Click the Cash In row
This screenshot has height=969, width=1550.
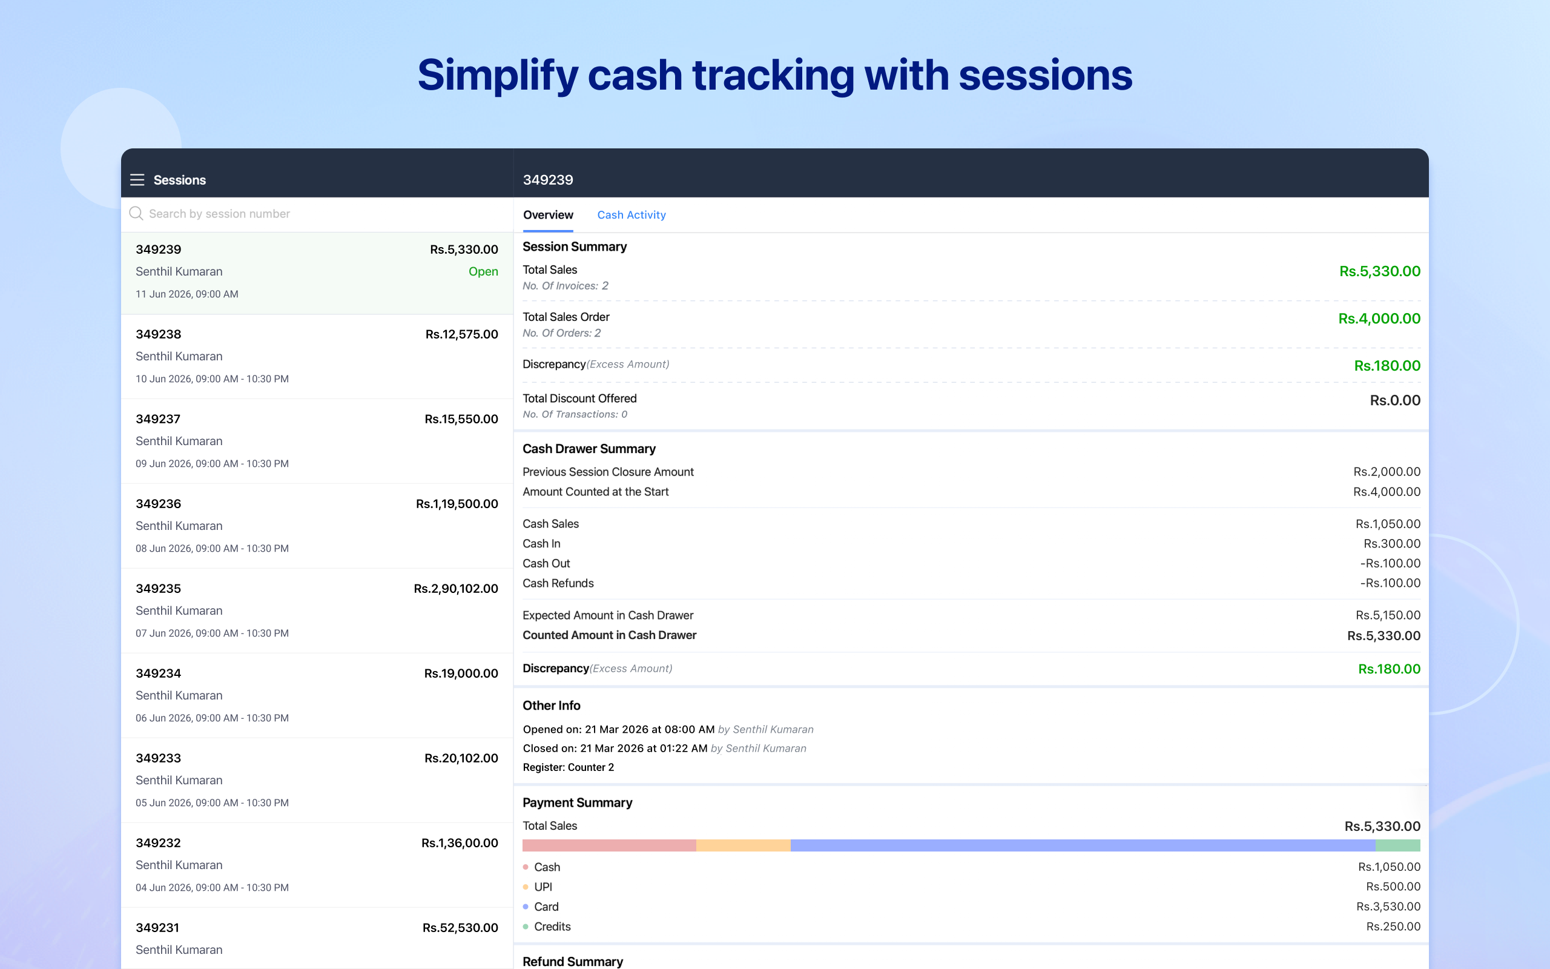point(971,543)
